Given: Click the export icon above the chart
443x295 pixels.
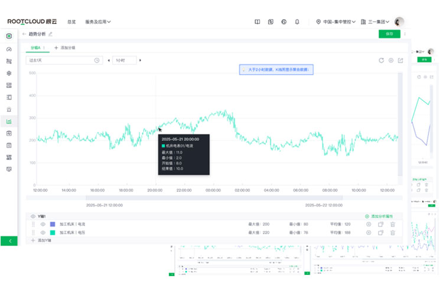Looking at the screenshot, I should [x=400, y=60].
